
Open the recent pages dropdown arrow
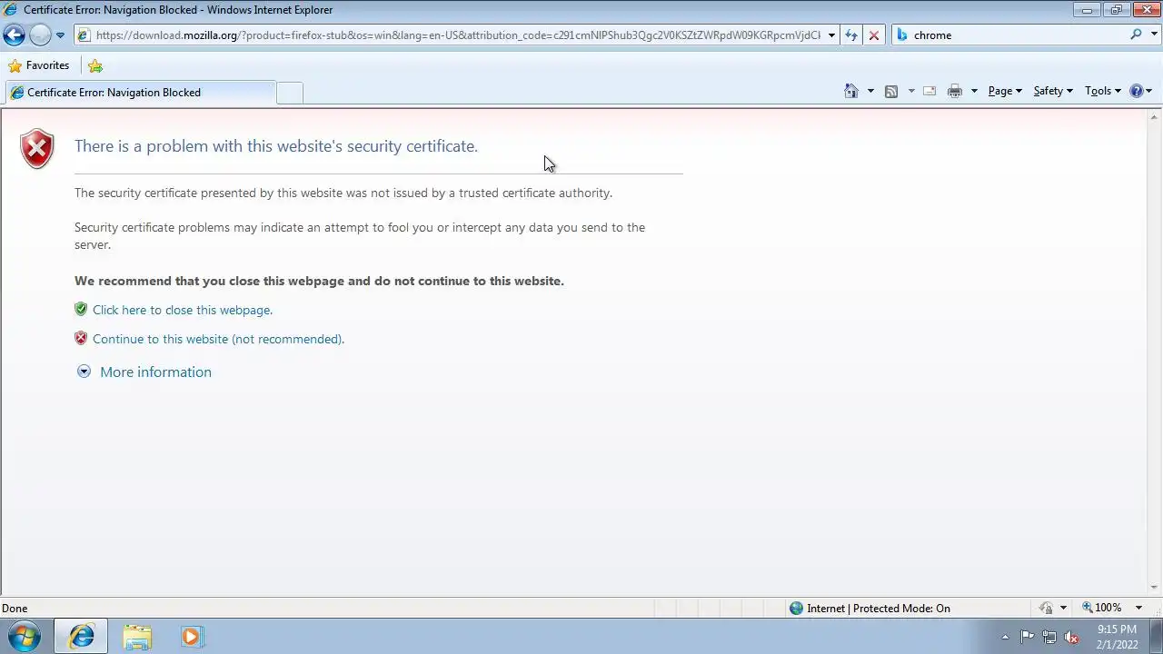tap(60, 35)
